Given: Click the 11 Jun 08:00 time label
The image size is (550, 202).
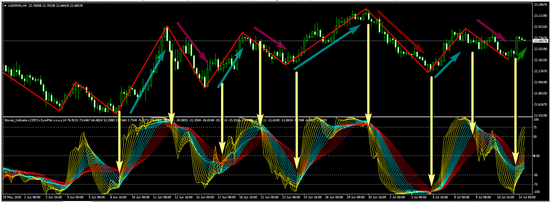Looking at the screenshot, I should click(162, 197).
